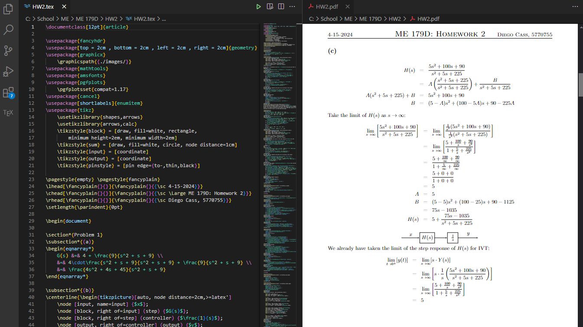Click the 1/s block in PDF diagram
Image resolution: width=583 pixels, height=327 pixels.
pos(453,237)
